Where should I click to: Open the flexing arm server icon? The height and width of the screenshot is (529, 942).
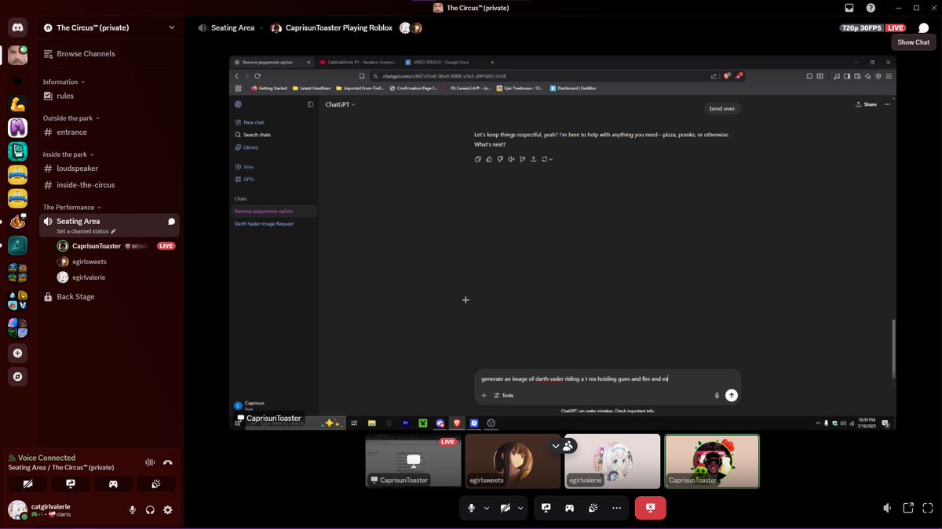pyautogui.click(x=17, y=103)
